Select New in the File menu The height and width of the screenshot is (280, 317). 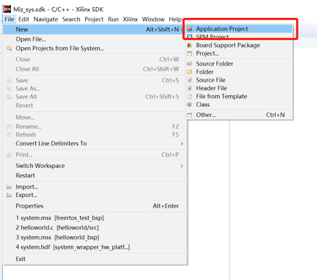94,30
